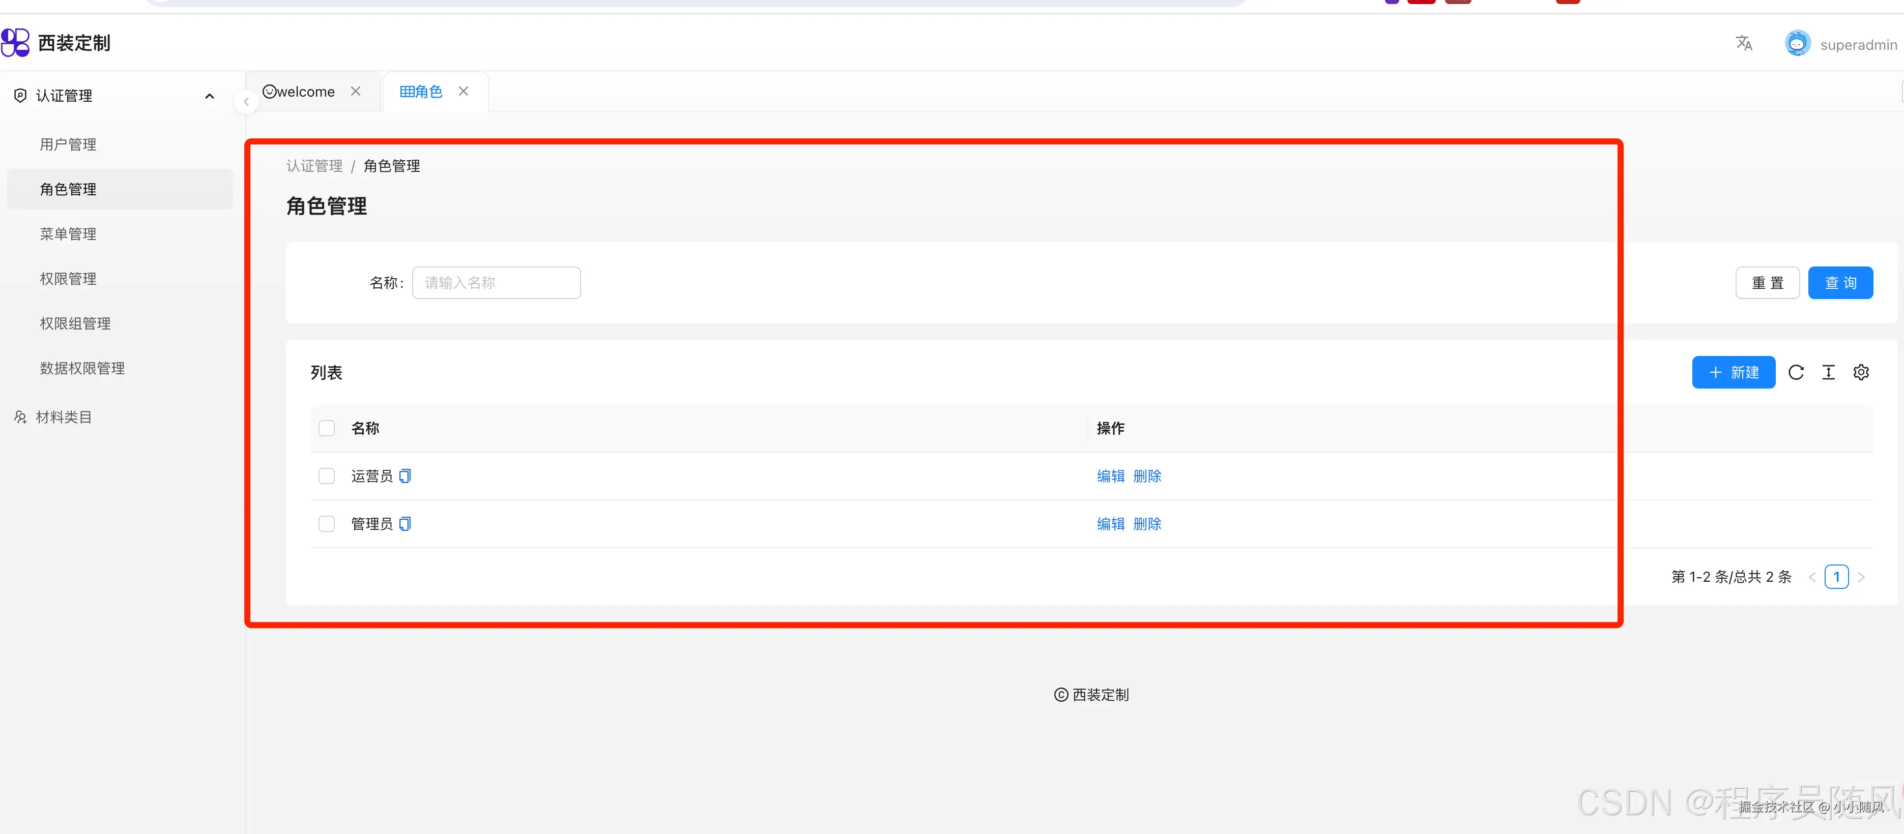Collapse the sidebar with arrow handle

pos(246,102)
